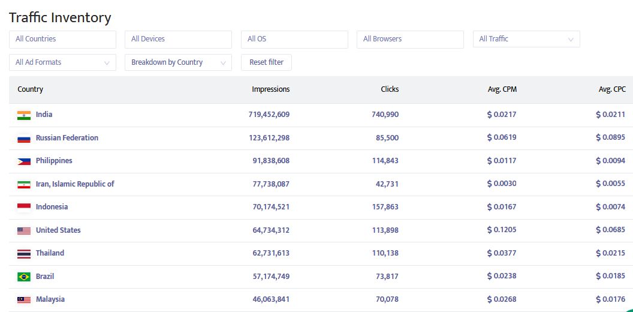Click the United States flag icon
Screen dimensions: 633x312
[x=24, y=231]
